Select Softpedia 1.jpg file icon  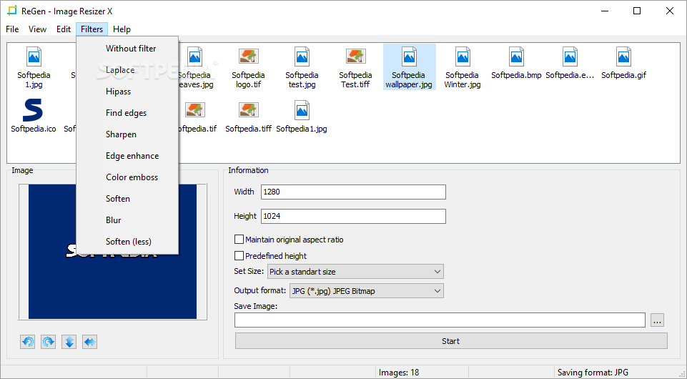pos(34,57)
